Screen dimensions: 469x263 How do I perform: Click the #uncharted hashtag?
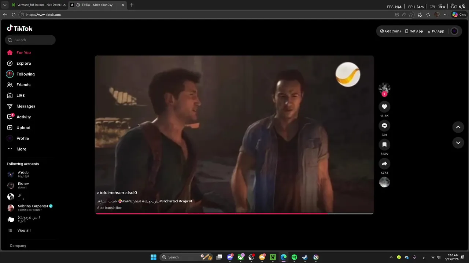tap(169, 201)
